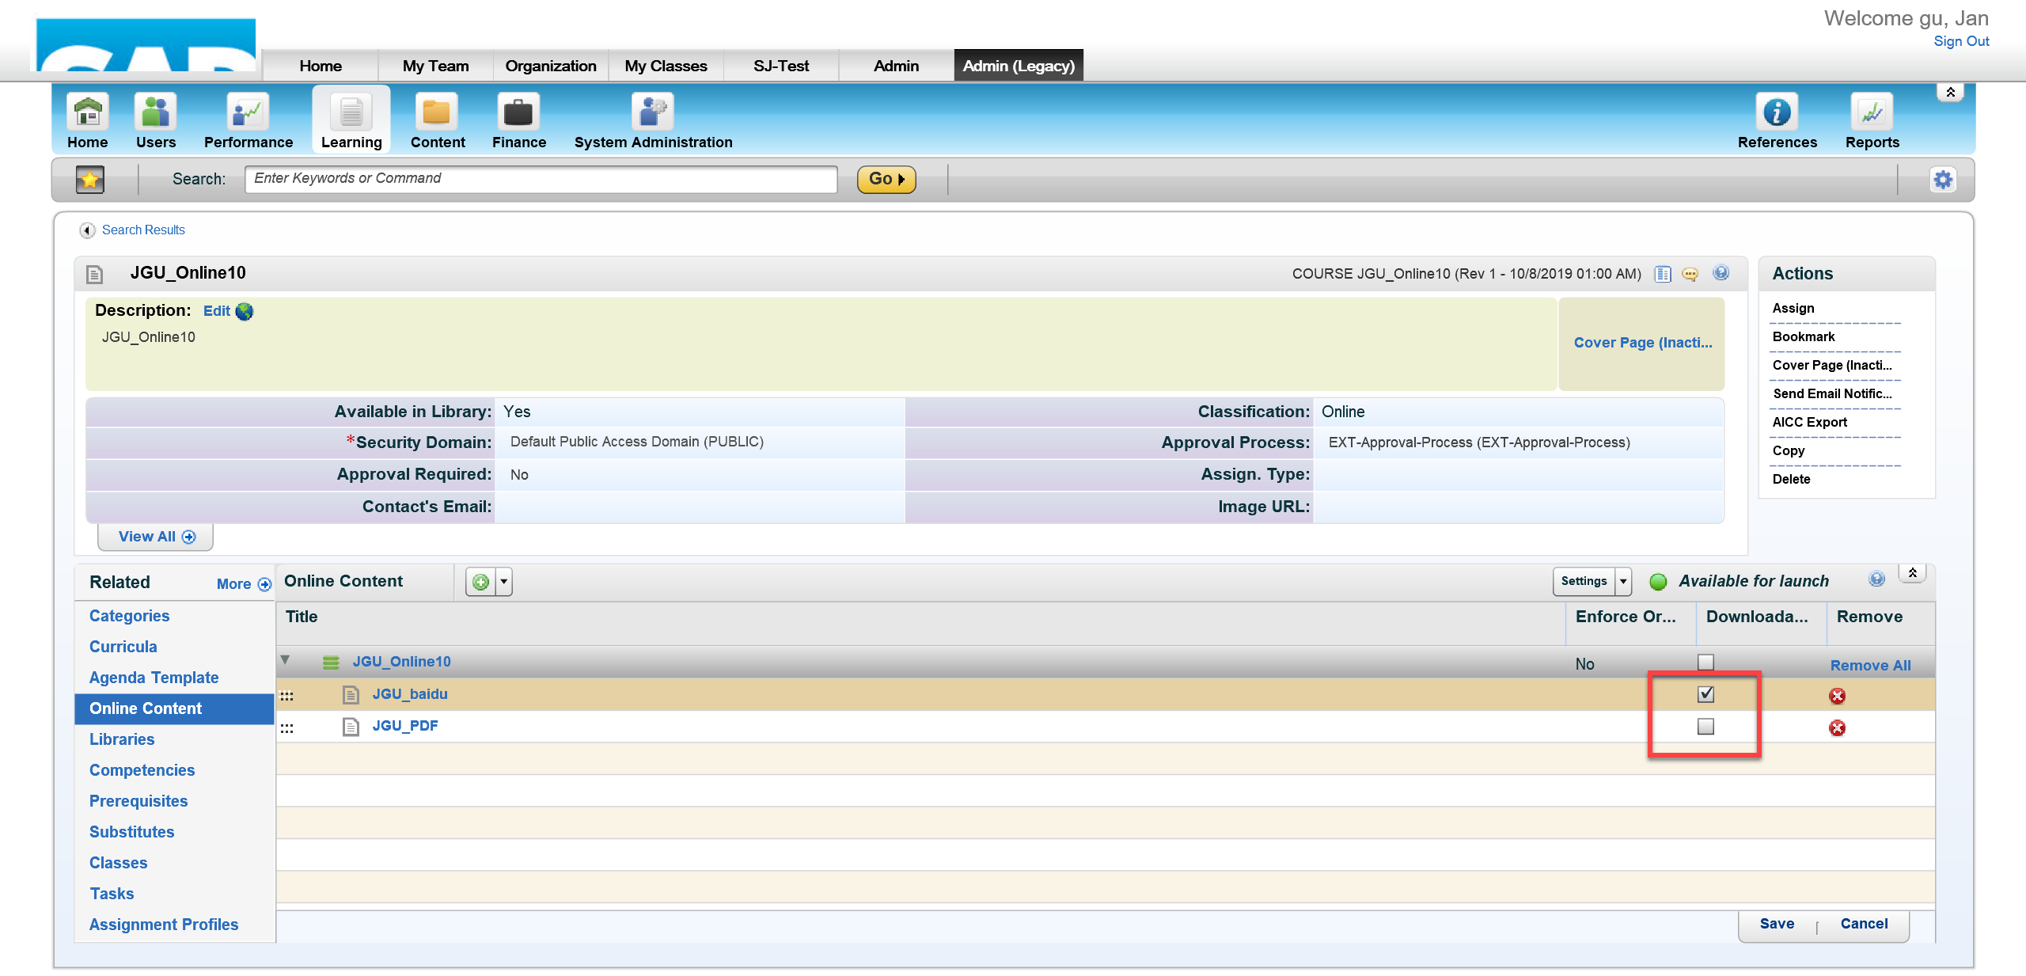
Task: Expand View All course fields
Action: point(156,537)
